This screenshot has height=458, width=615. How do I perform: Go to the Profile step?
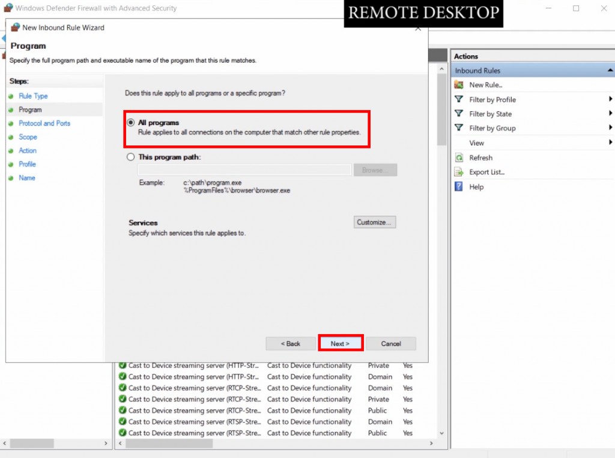pos(27,164)
